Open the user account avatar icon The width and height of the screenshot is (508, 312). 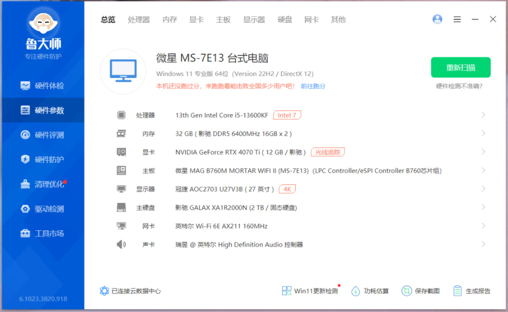point(437,20)
